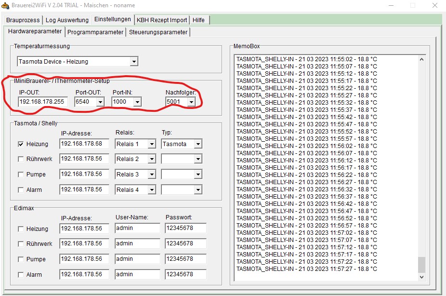Expand the Relais 3 dropdown for Pumpe
The height and width of the screenshot is (296, 446).
click(152, 175)
